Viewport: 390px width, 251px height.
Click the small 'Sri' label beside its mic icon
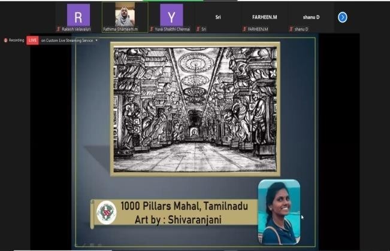click(x=204, y=29)
